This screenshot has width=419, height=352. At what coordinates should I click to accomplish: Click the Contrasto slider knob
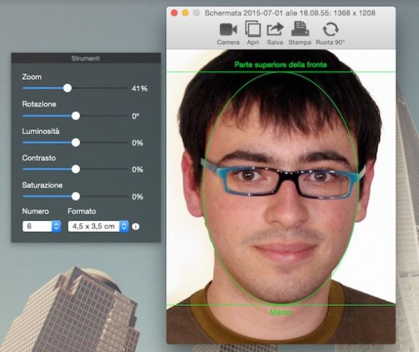(75, 169)
